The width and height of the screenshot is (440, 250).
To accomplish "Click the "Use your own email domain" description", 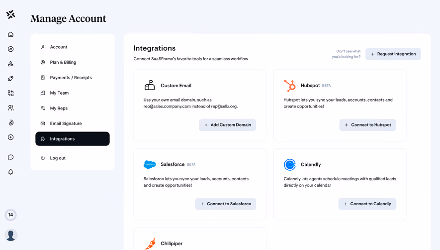I will coord(190,103).
